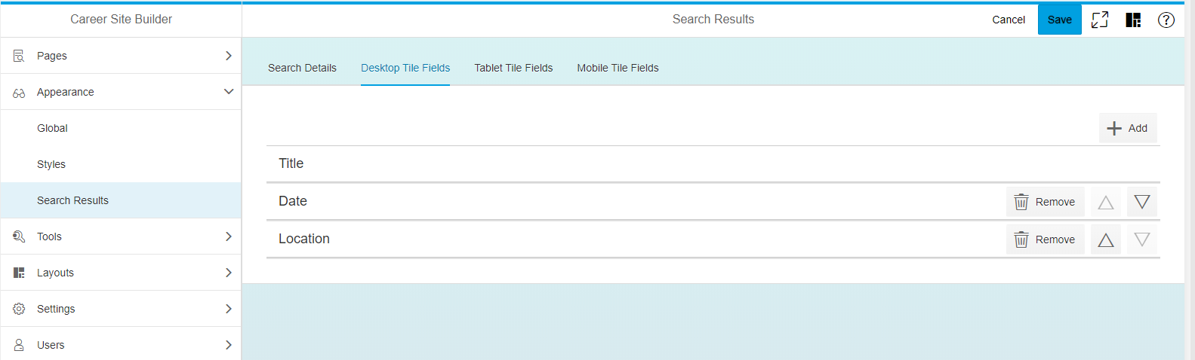
Task: Toggle full screen with expand arrows icon
Action: click(x=1100, y=20)
